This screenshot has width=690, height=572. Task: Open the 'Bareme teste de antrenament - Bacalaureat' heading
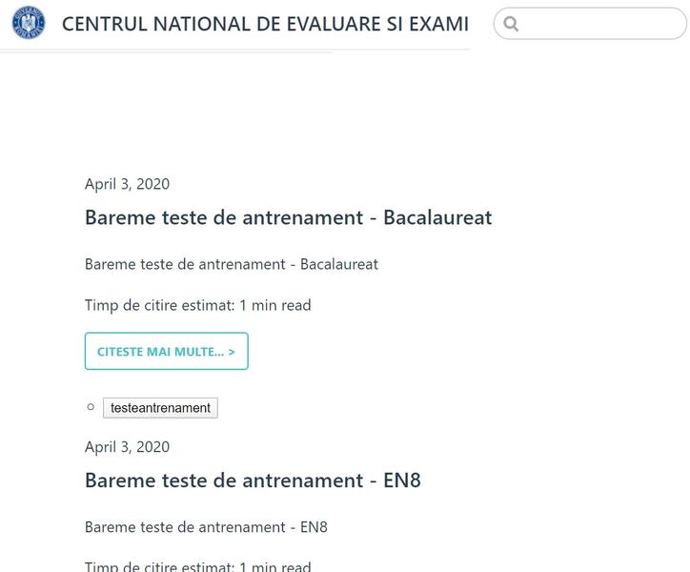click(x=288, y=217)
